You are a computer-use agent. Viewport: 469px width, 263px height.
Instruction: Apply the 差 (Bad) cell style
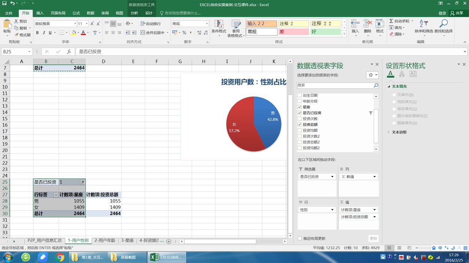click(293, 32)
